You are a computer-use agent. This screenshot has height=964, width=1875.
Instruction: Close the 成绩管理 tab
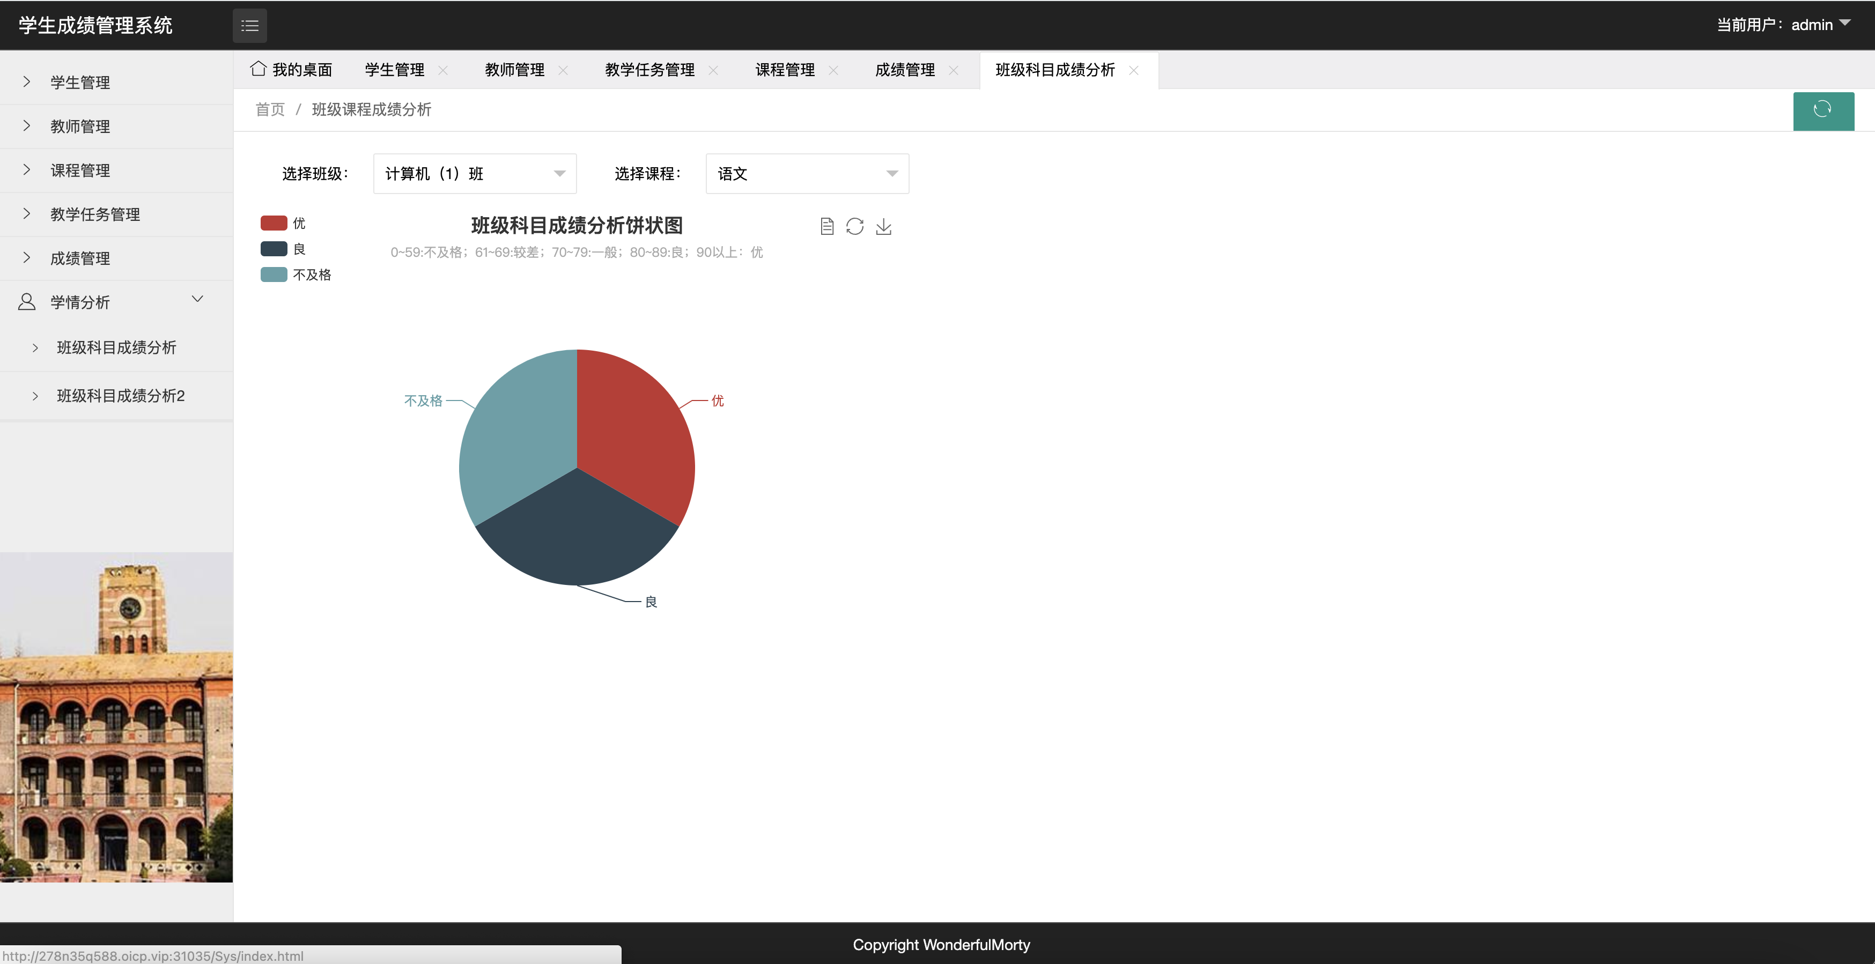pos(954,71)
